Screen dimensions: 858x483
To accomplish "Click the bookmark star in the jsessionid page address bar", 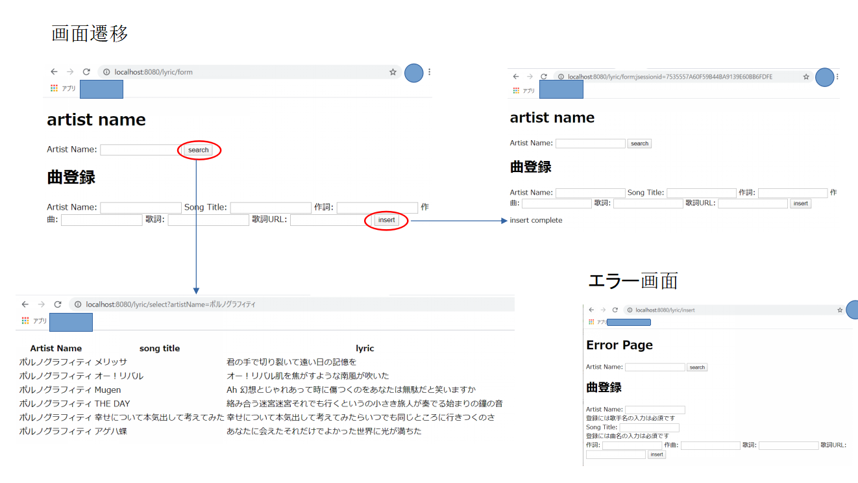I will coord(806,76).
